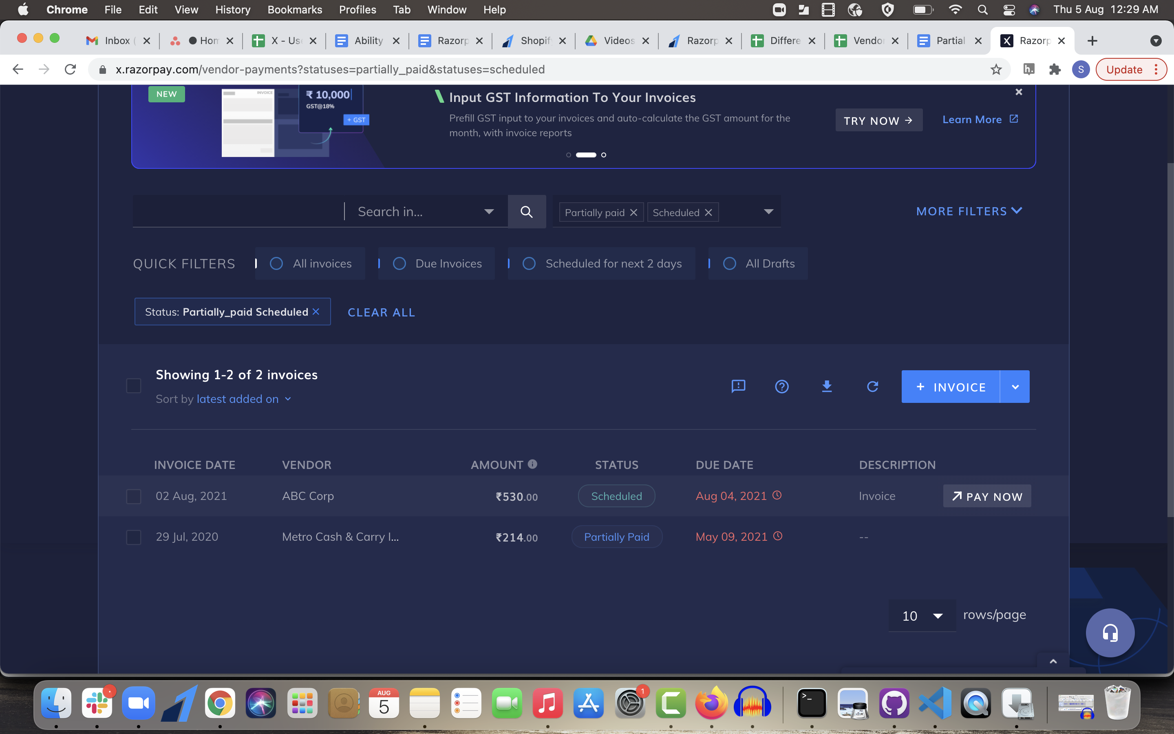
Task: Select the Metro Cash & Carry invoice checkbox
Action: 134,536
